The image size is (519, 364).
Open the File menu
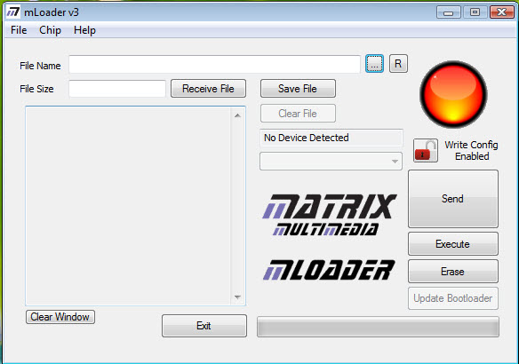click(19, 30)
